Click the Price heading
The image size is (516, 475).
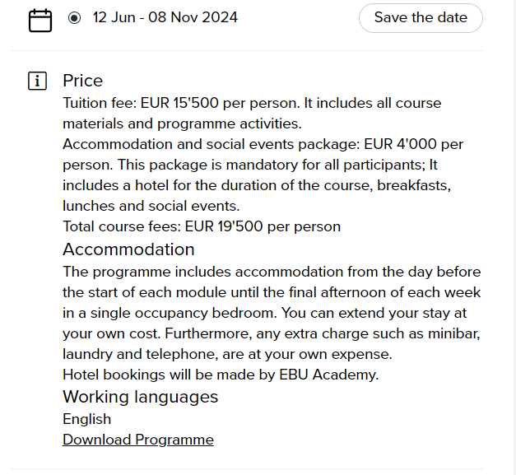(x=82, y=81)
